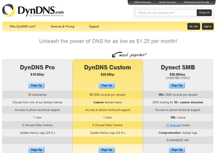This screenshot has height=153, width=216.
Task: Click '1 User' in the DynDNS Pro column
Action: coord(37,117)
